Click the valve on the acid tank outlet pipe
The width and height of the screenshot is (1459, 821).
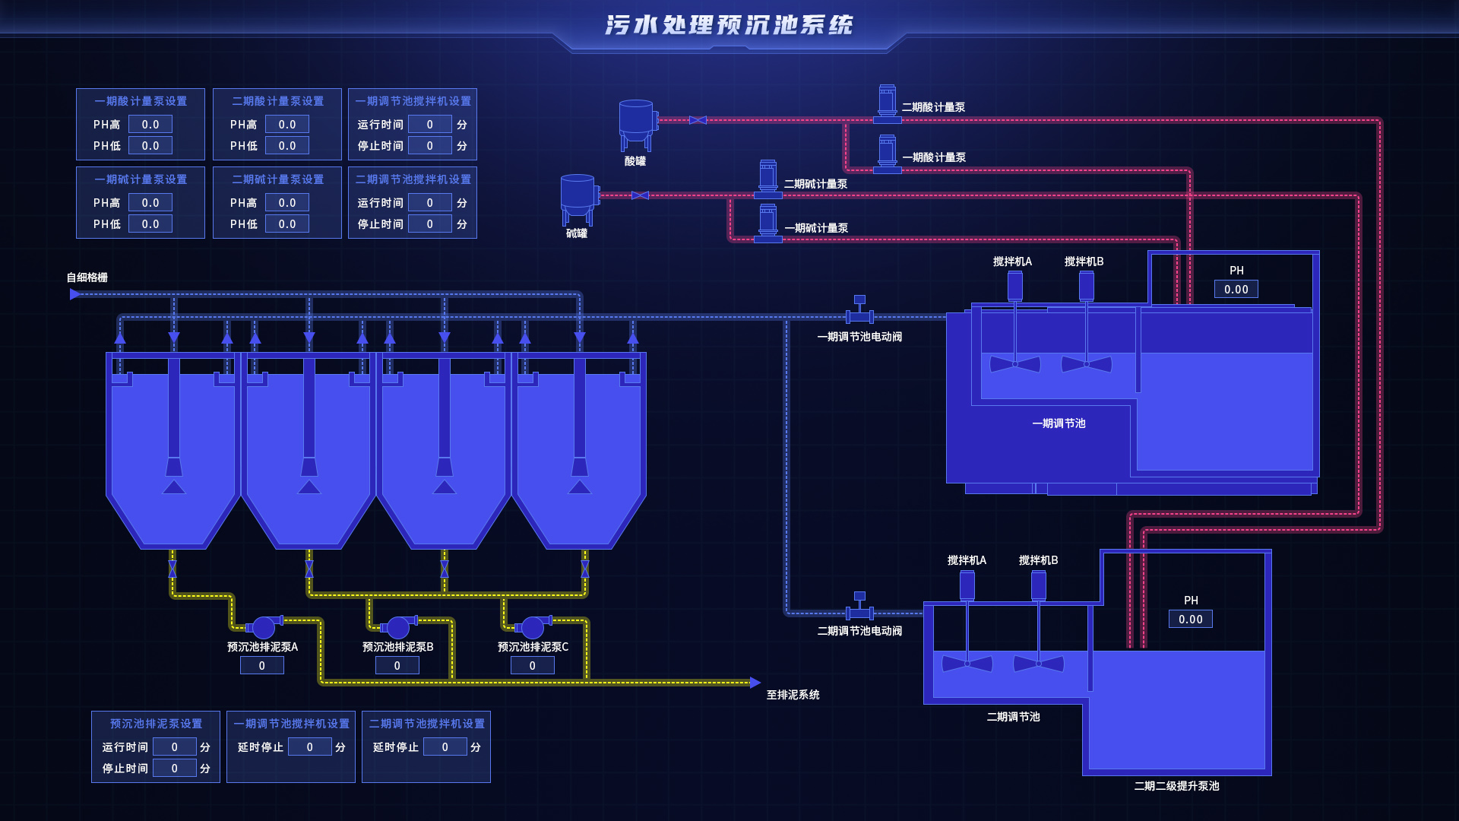tap(698, 120)
